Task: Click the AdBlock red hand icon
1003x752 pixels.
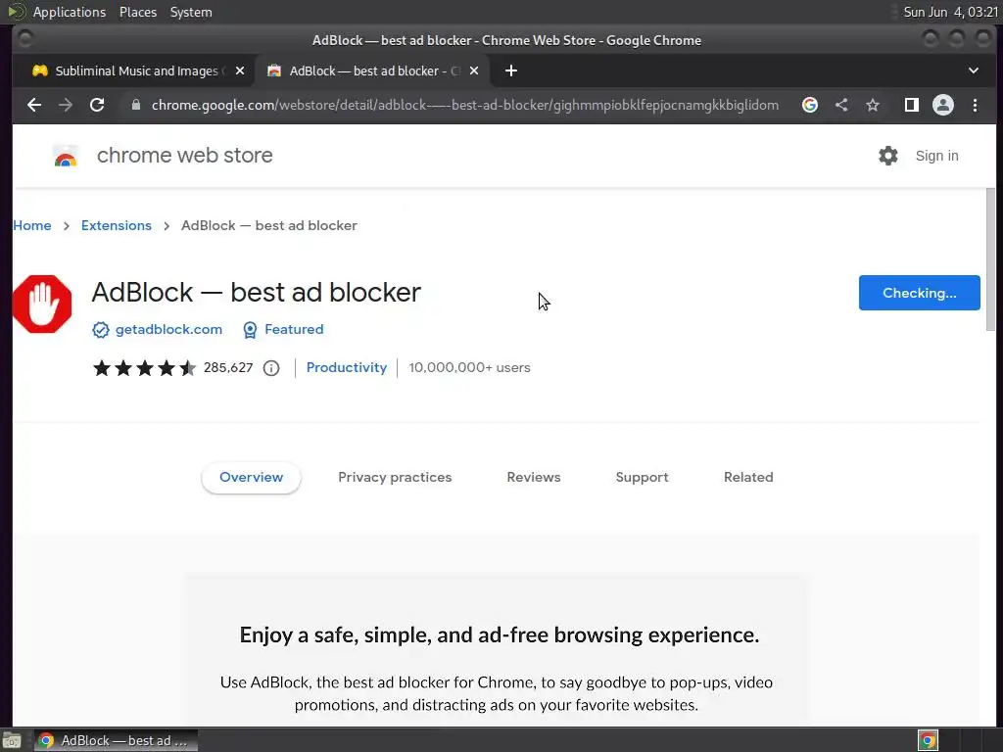Action: [42, 304]
